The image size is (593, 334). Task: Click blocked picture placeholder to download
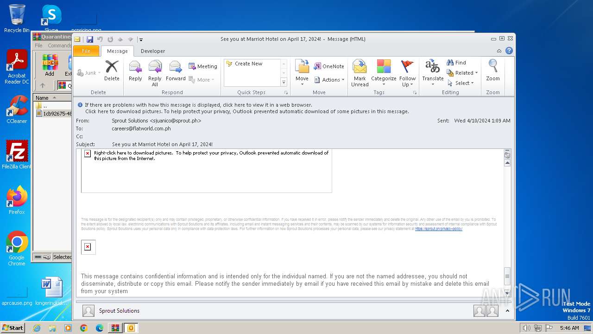(207, 171)
